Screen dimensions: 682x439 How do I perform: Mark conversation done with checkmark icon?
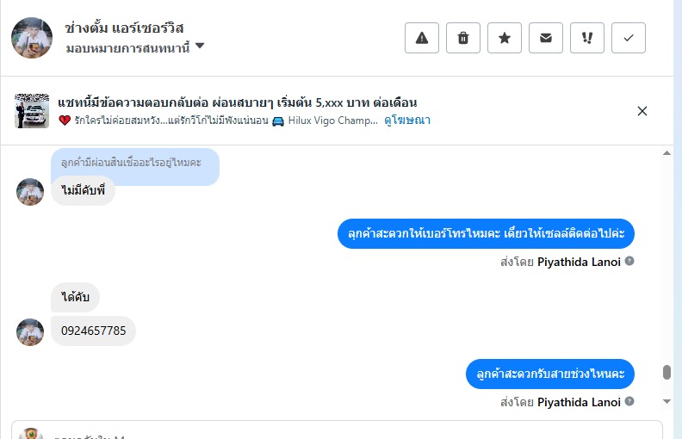pos(629,38)
